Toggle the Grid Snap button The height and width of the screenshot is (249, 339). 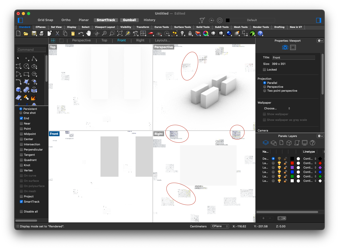pyautogui.click(x=45, y=20)
